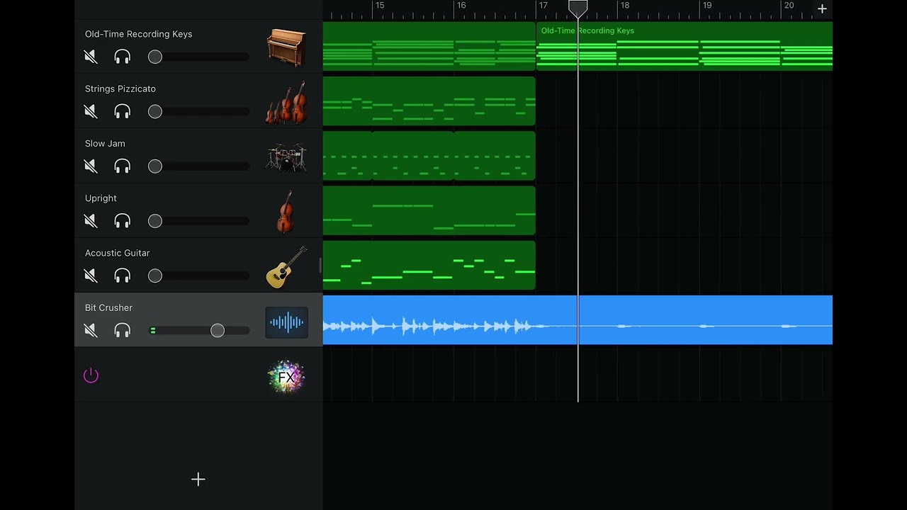The height and width of the screenshot is (510, 907).
Task: Select the Acoustic Guitar MIDI region
Action: 429,265
